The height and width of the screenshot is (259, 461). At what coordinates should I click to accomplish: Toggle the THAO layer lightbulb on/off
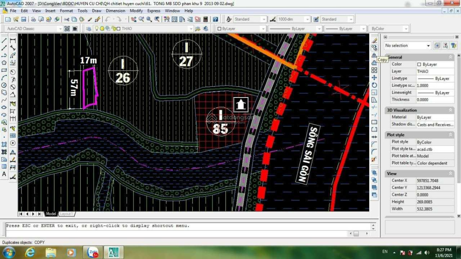(97, 29)
